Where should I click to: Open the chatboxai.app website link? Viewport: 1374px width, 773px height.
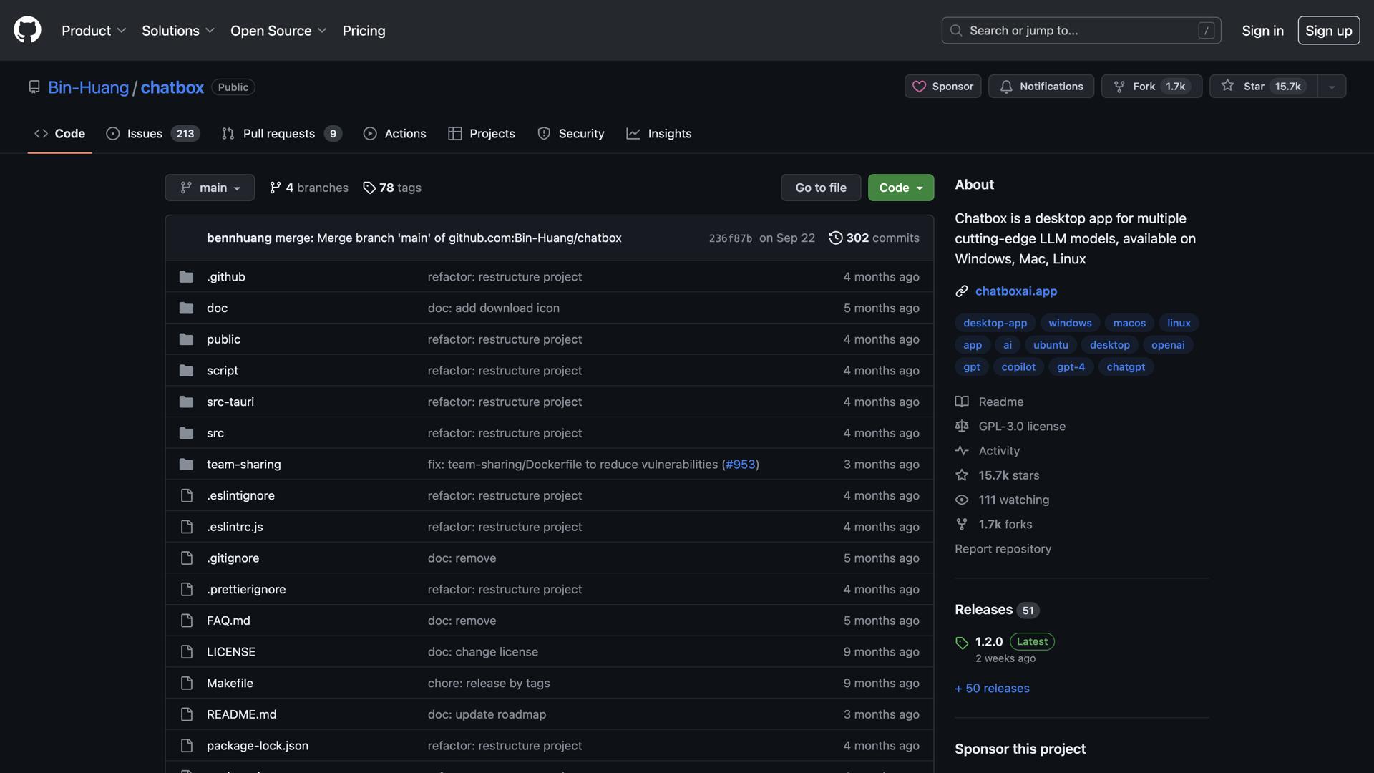(1015, 291)
